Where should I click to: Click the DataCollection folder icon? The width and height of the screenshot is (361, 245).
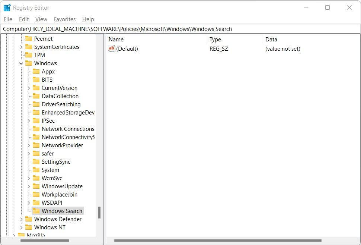pyautogui.click(x=36, y=96)
